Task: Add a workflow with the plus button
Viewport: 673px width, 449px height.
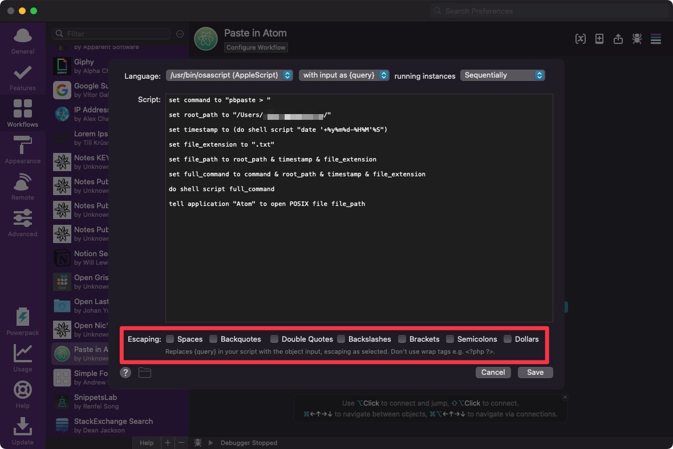Action: coord(168,443)
